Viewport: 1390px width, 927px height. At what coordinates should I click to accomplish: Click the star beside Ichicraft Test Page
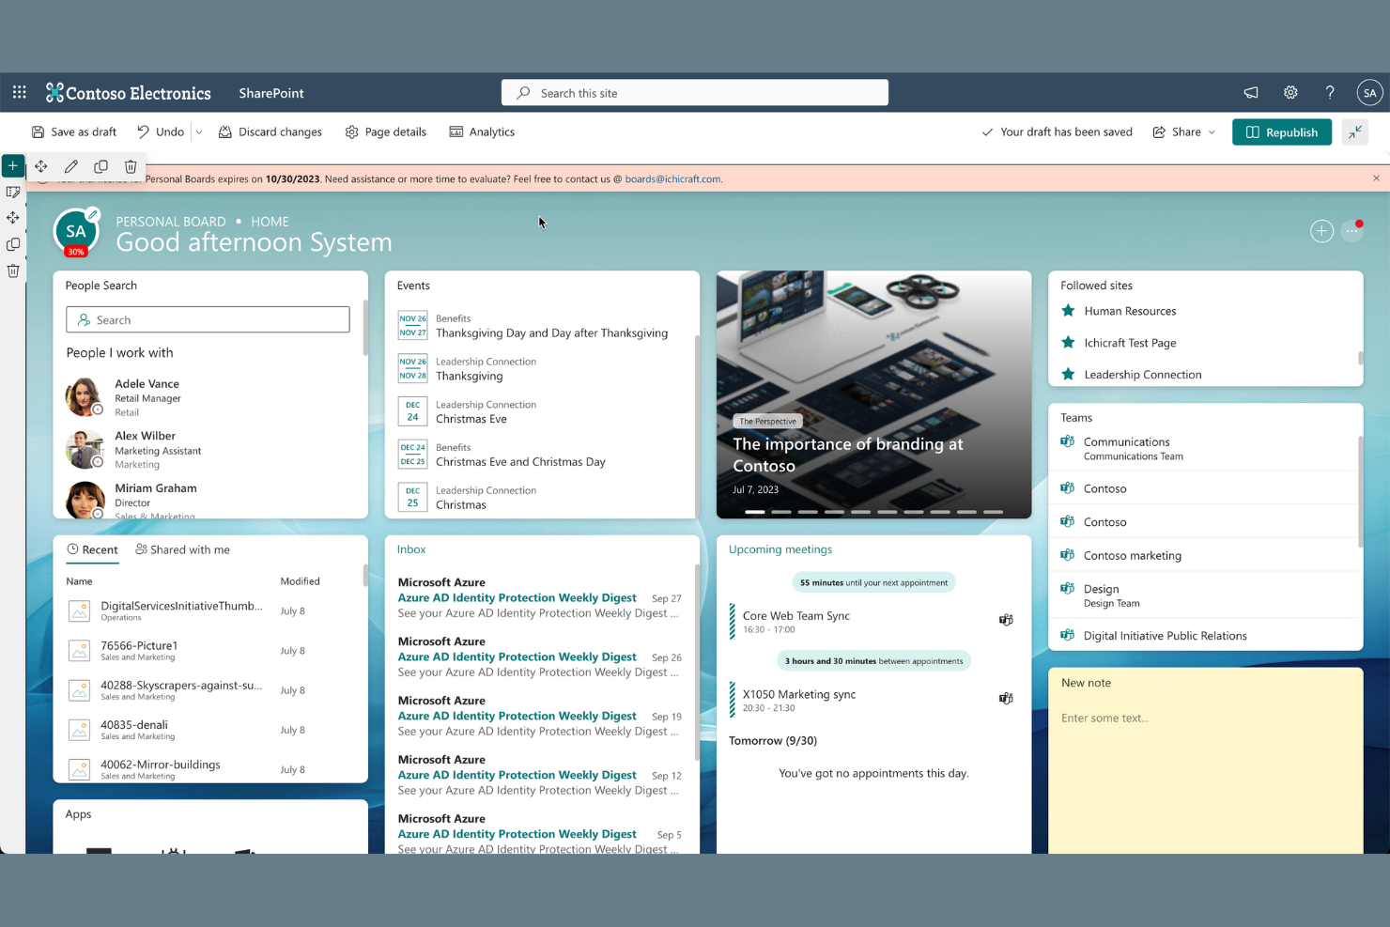point(1068,343)
